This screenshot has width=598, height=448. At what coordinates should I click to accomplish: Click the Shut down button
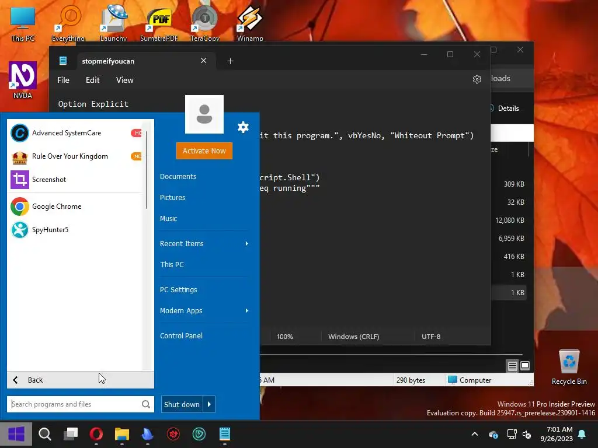(182, 405)
